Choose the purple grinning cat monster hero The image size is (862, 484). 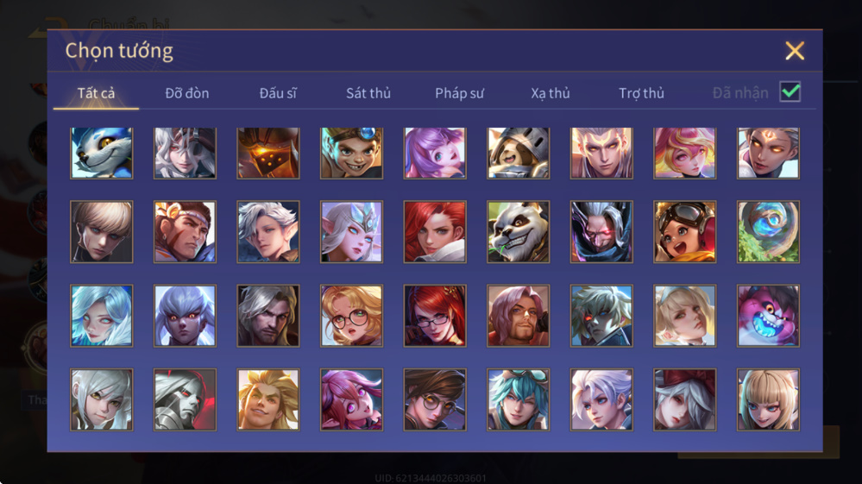(x=768, y=316)
